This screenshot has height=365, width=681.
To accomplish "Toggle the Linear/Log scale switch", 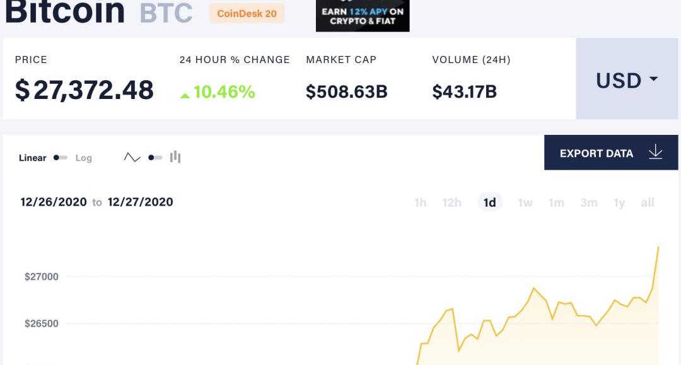I will pos(61,158).
